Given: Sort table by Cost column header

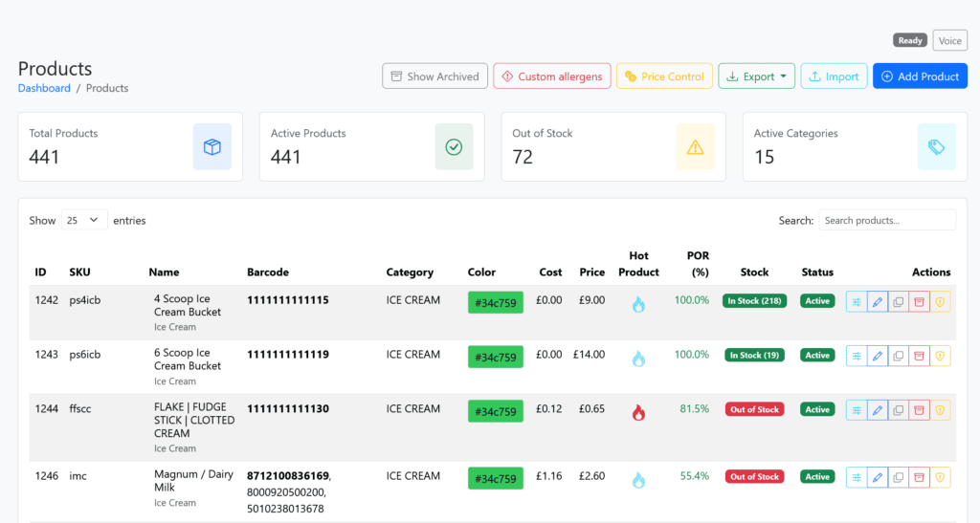Looking at the screenshot, I should [x=550, y=272].
